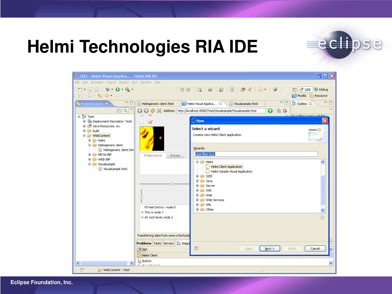392x294 pixels.
Task: Click the green Run toolbar icon
Action: point(118,90)
